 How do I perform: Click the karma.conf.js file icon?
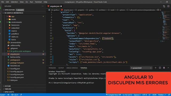point(8,57)
